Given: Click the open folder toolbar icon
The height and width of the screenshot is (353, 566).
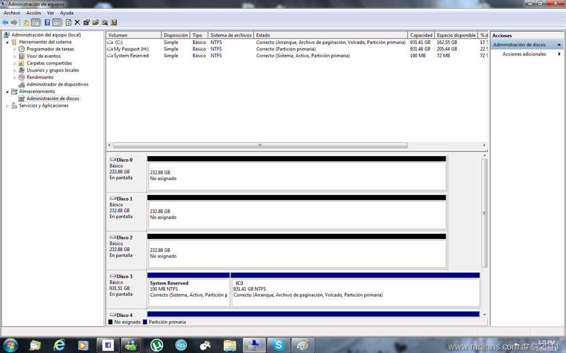Looking at the screenshot, I should pos(96,23).
